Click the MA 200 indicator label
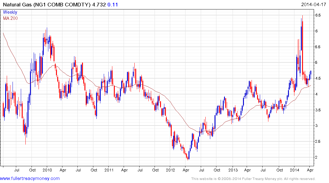329x183 pixels. [x=10, y=18]
